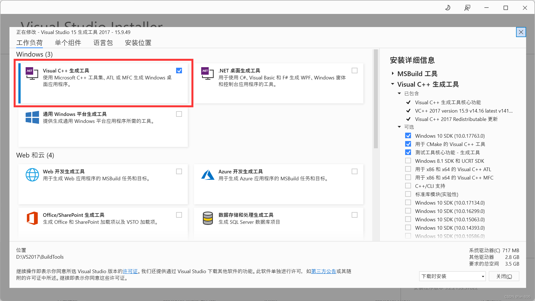
Task: Click the 系统驱动器(C) 717 MB entry
Action: pyautogui.click(x=494, y=250)
